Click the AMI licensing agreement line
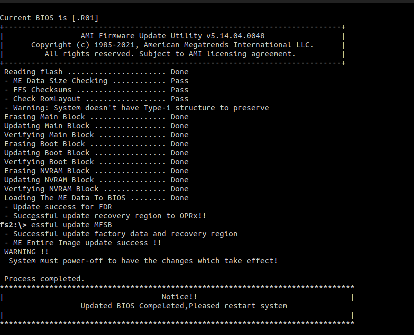 pos(170,54)
